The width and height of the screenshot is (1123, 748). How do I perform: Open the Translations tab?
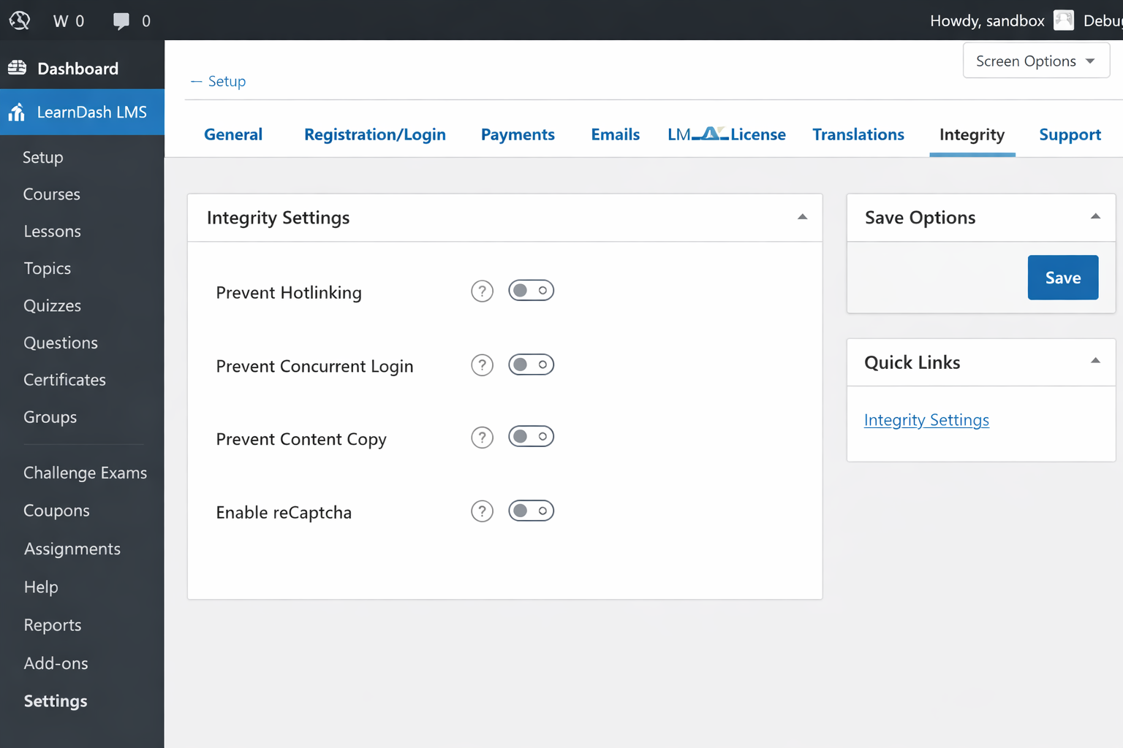(858, 135)
